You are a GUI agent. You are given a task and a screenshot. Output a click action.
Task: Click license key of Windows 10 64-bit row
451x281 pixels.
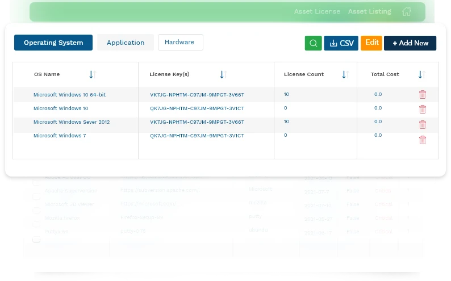click(197, 95)
